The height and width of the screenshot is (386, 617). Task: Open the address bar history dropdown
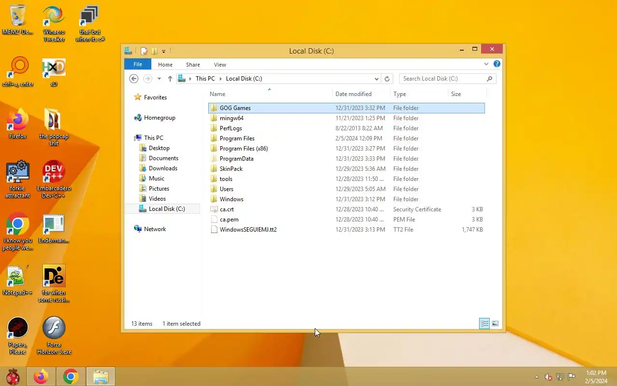pyautogui.click(x=376, y=79)
